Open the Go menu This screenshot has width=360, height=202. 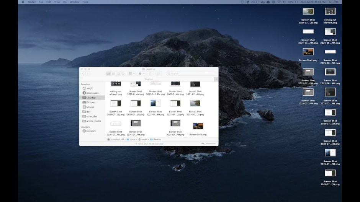[65, 2]
